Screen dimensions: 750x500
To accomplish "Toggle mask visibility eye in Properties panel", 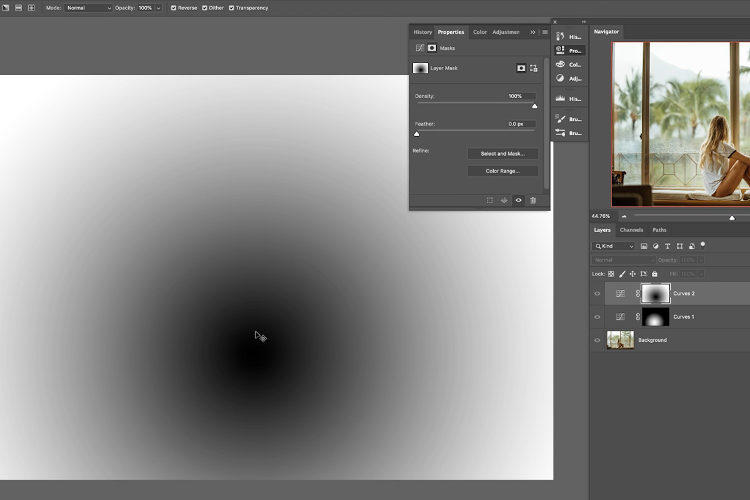I will coord(518,200).
